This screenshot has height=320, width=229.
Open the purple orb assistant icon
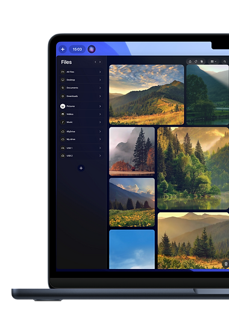pyautogui.click(x=92, y=49)
